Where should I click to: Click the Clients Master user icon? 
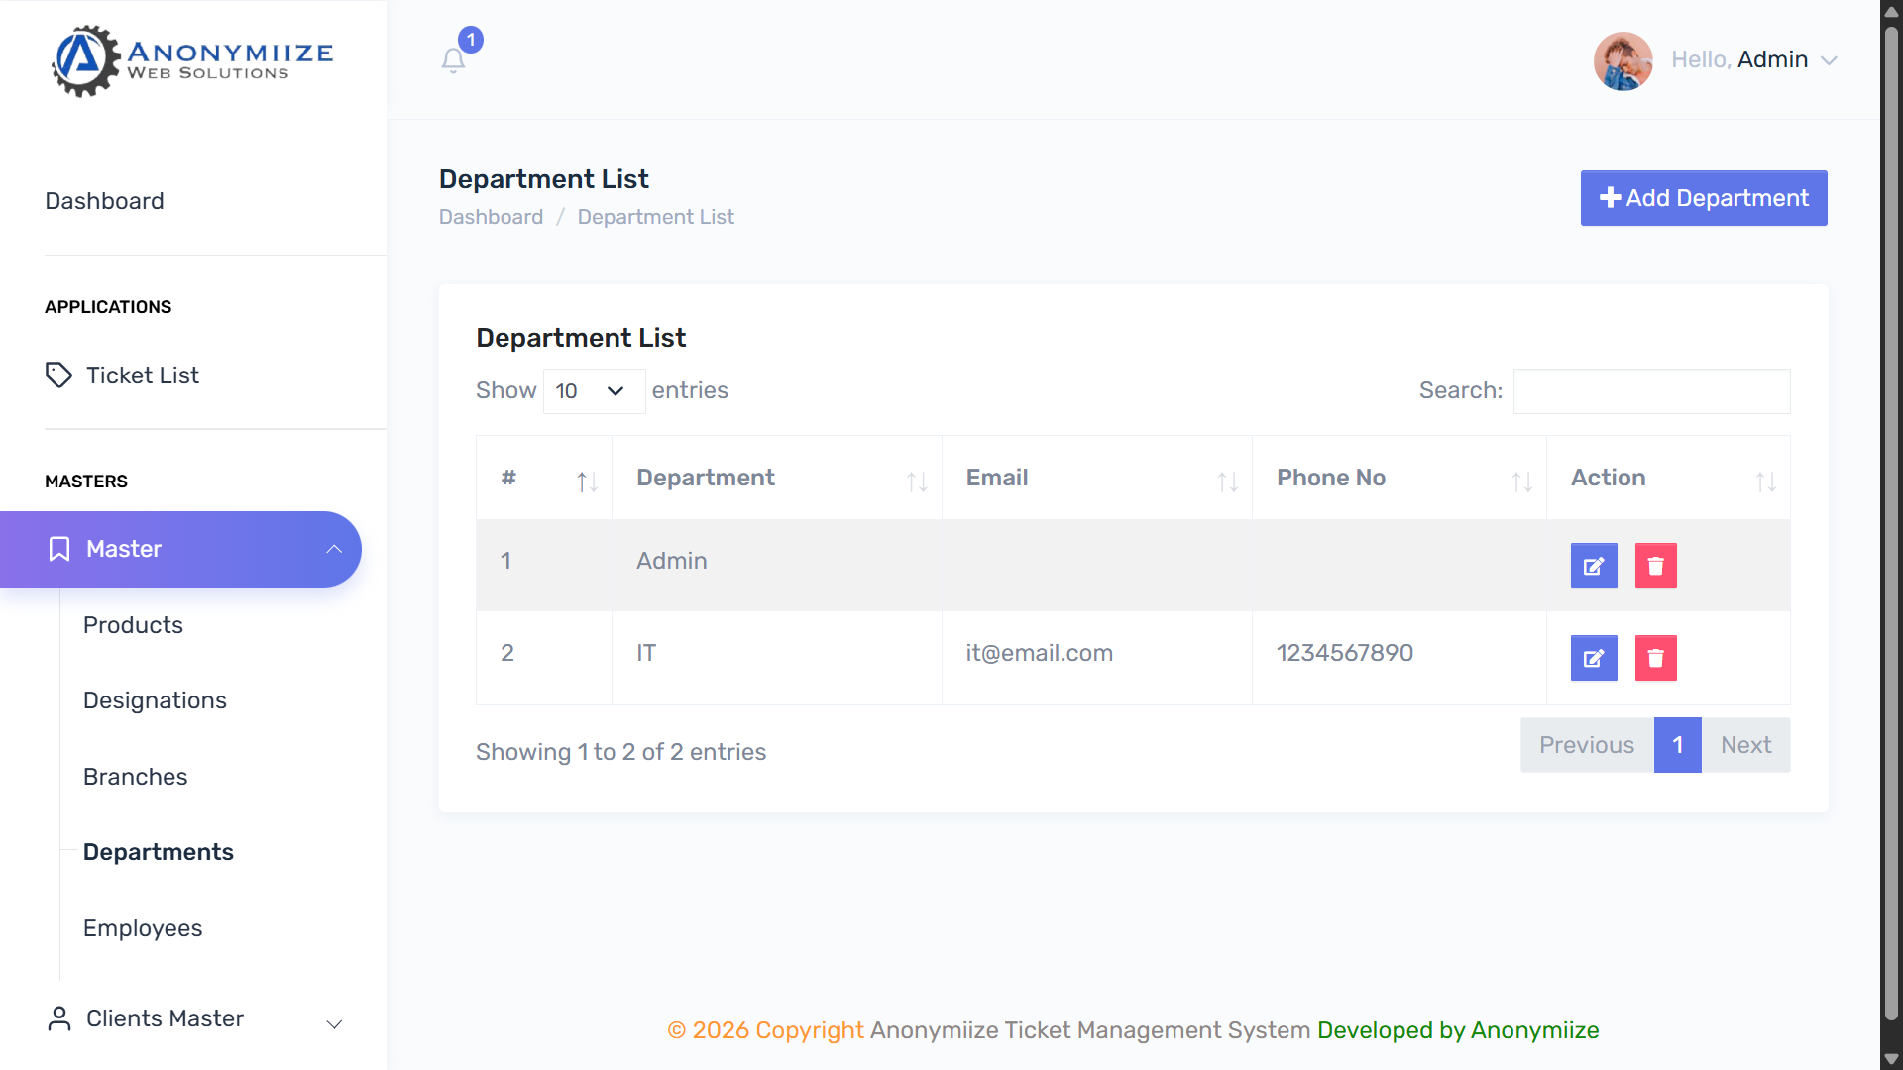[59, 1018]
